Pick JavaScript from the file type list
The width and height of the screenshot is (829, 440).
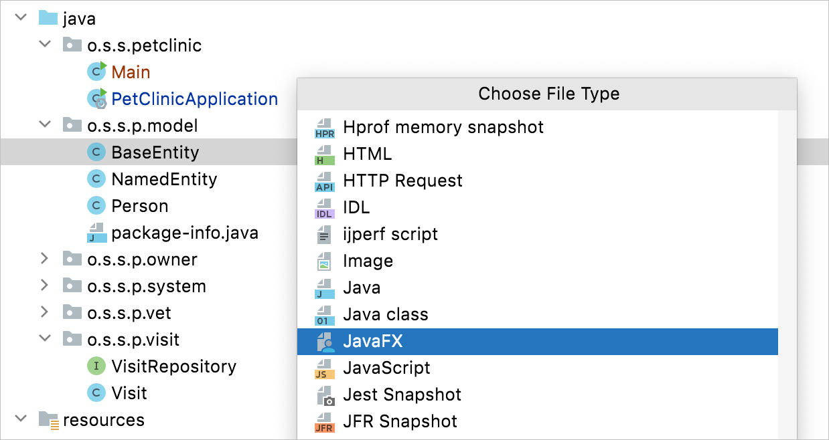(x=538, y=368)
